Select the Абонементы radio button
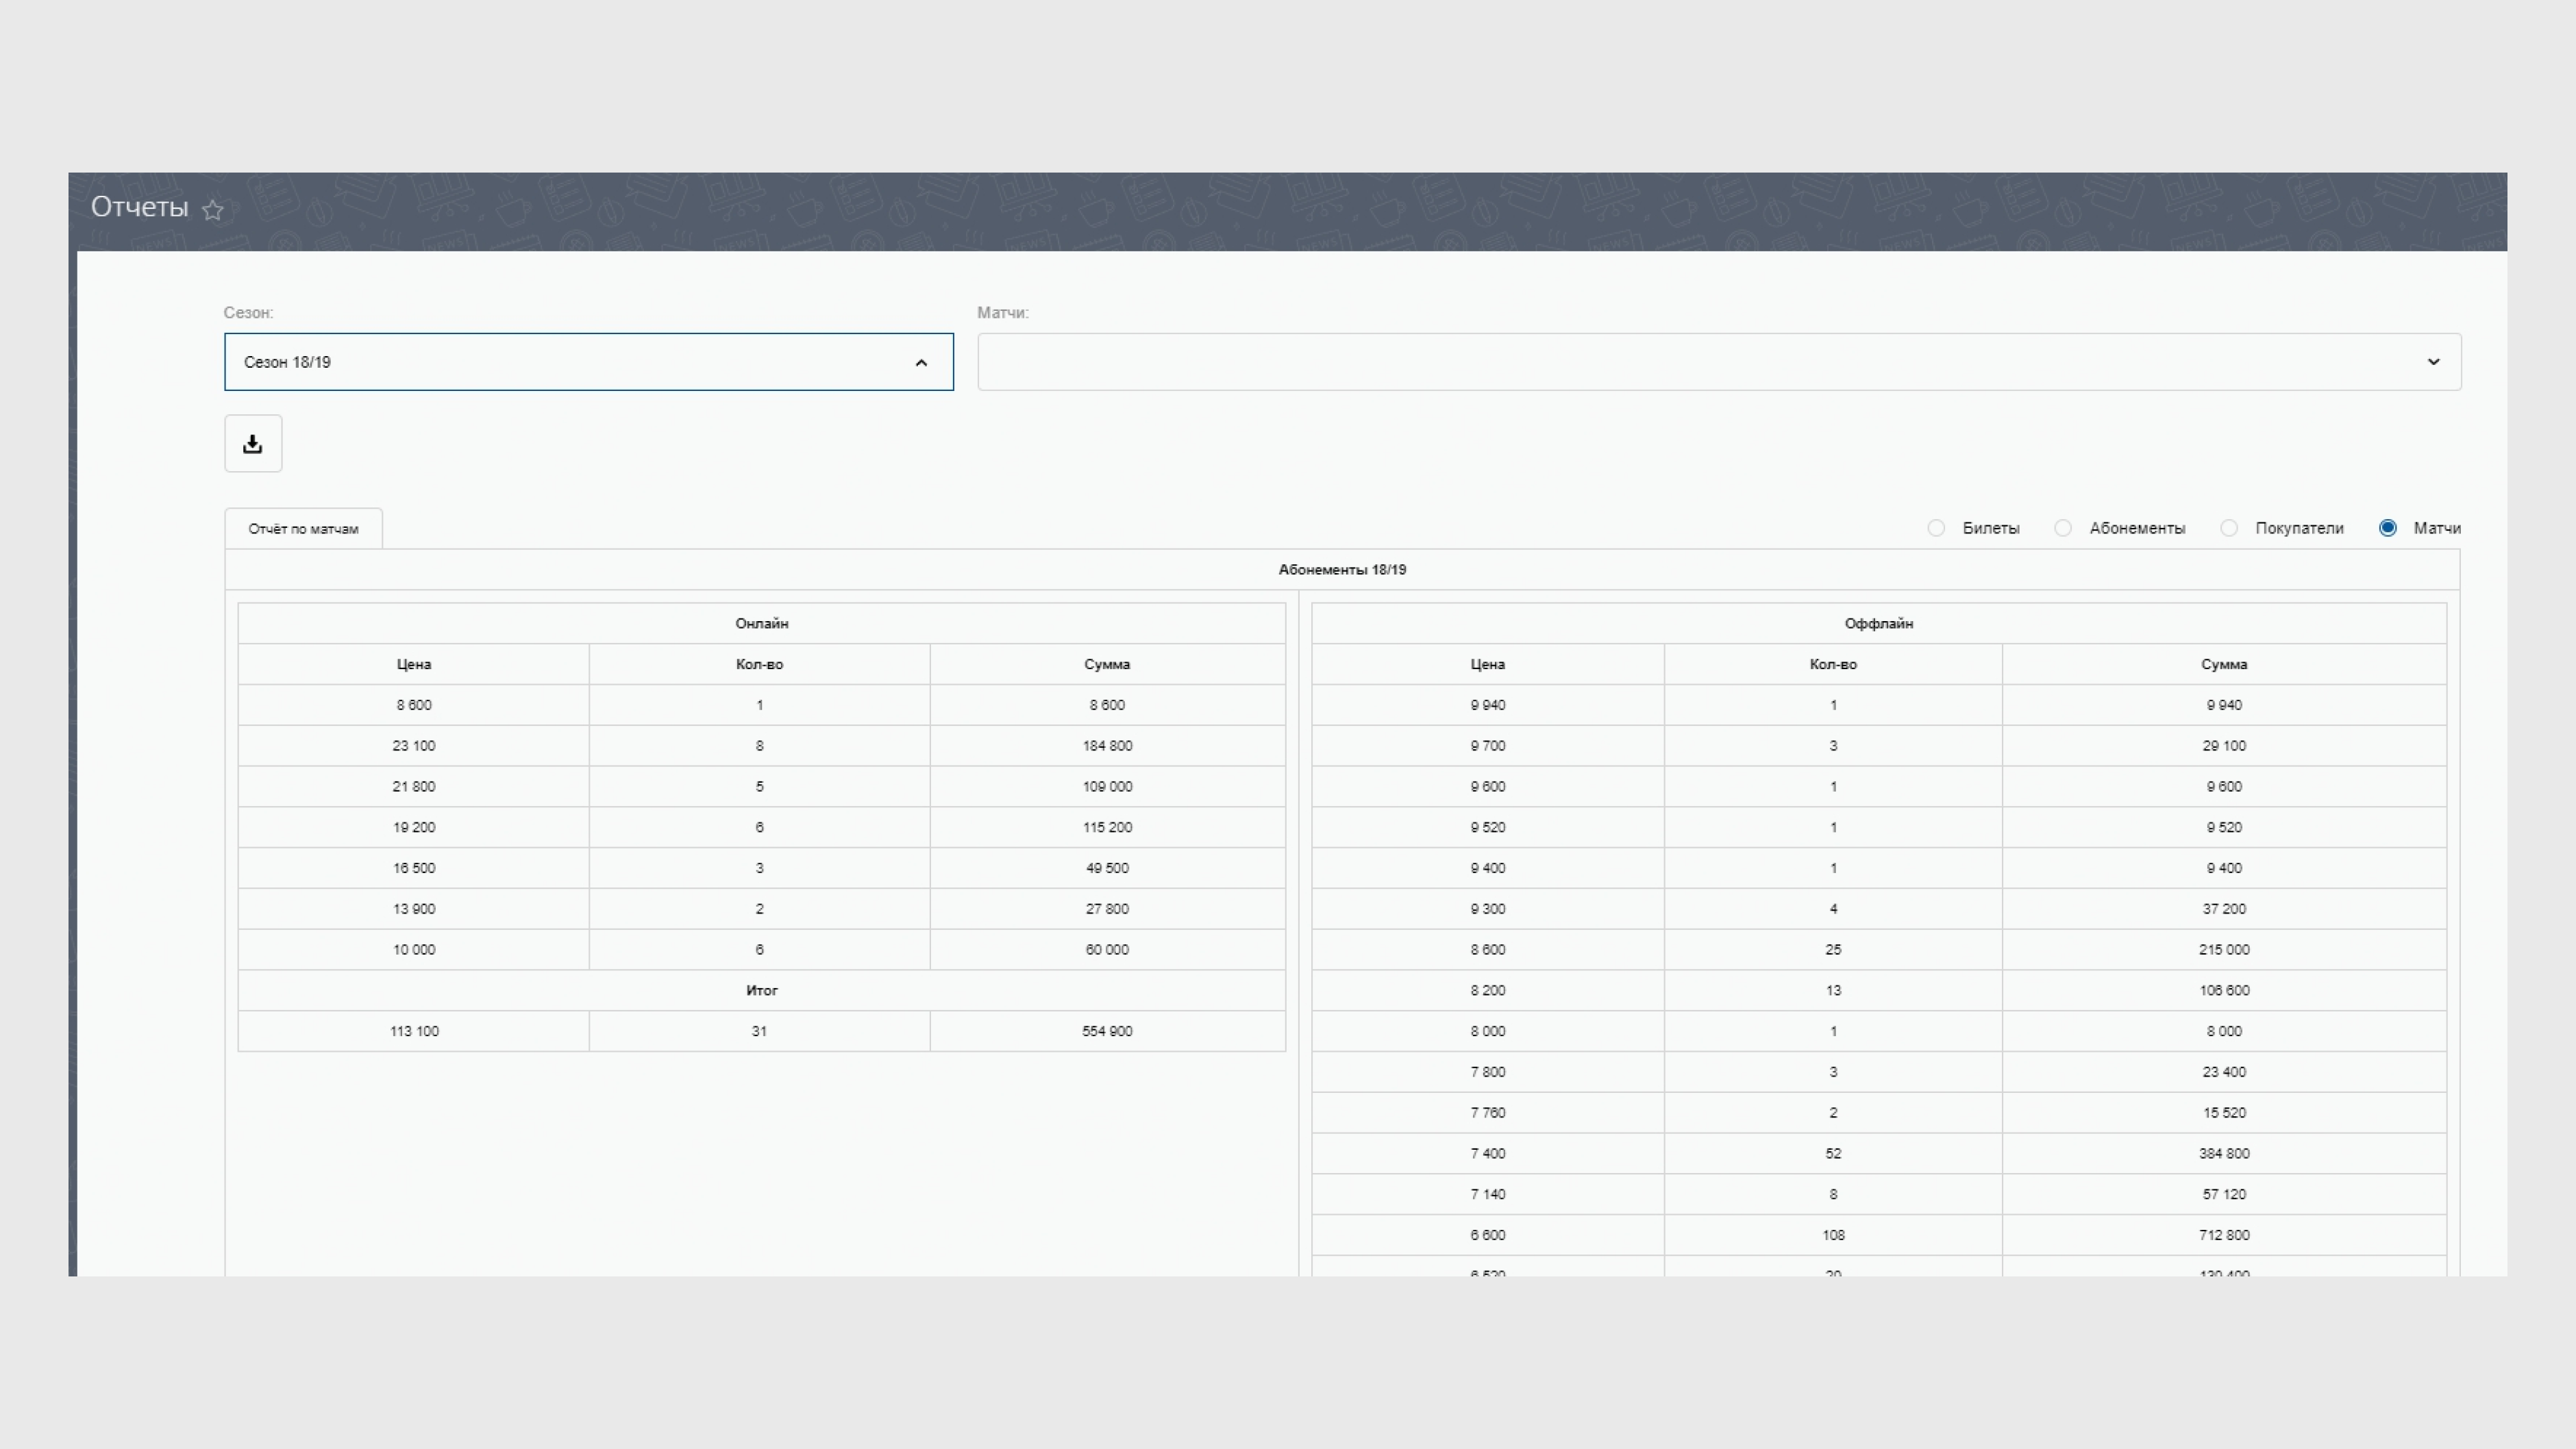2576x1449 pixels. (x=2063, y=529)
